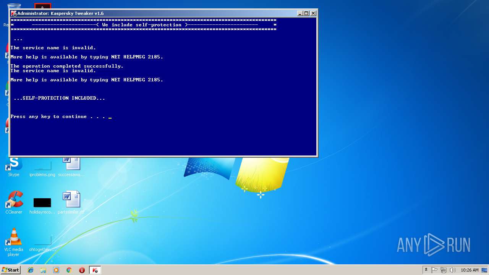Image resolution: width=489 pixels, height=275 pixels.
Task: Show hidden system tray icons
Action: point(426,270)
